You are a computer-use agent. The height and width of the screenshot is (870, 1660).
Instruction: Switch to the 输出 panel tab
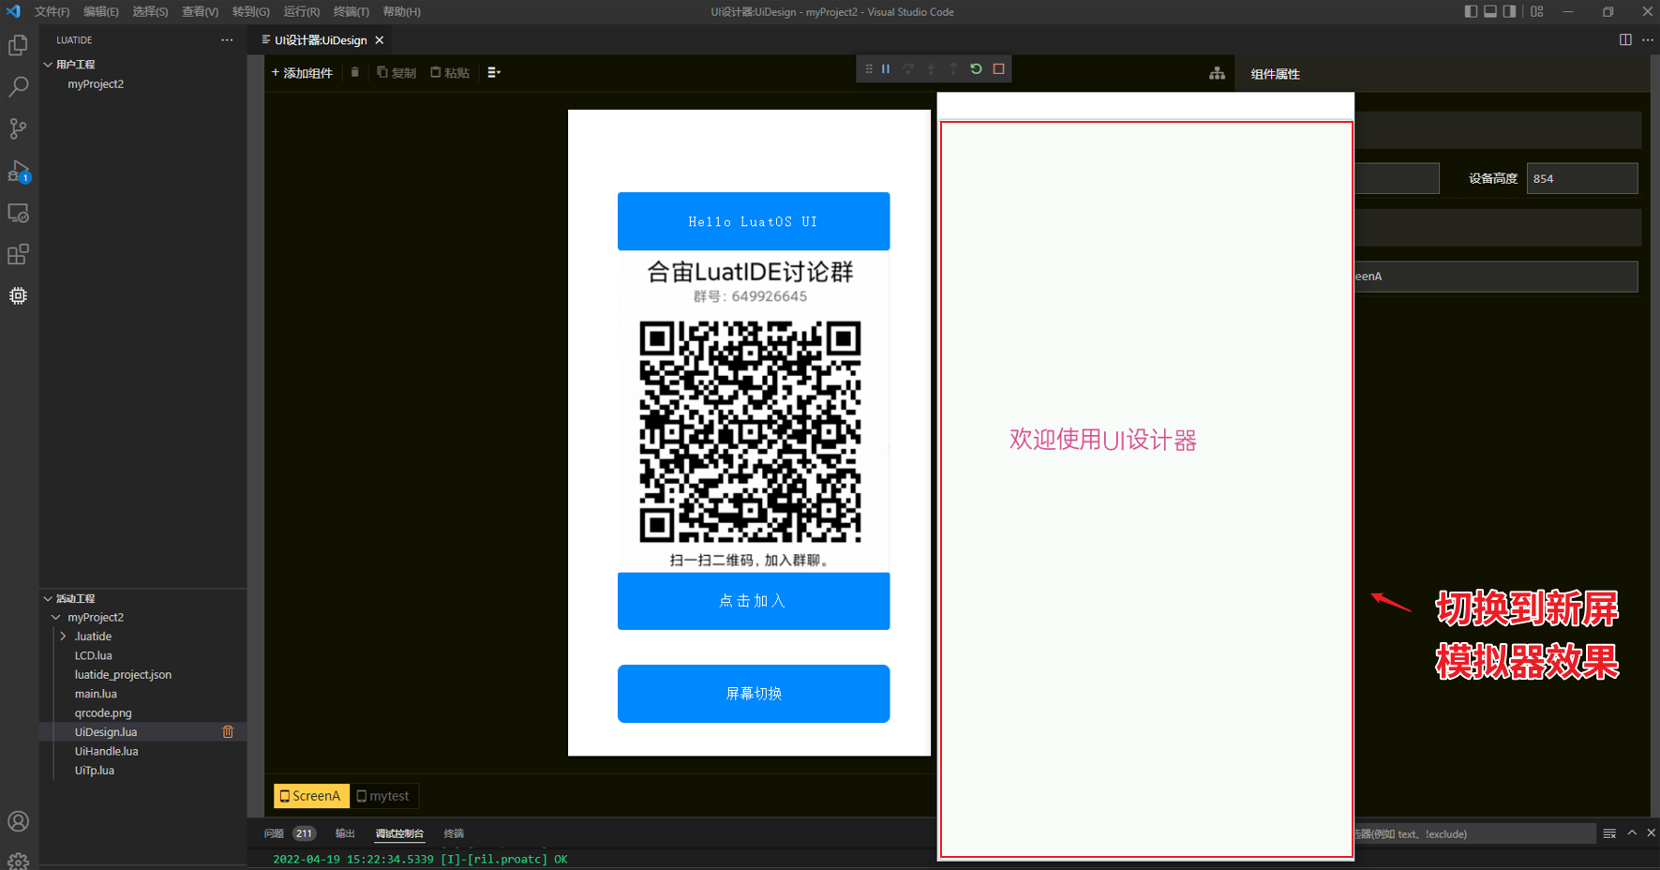pyautogui.click(x=344, y=833)
